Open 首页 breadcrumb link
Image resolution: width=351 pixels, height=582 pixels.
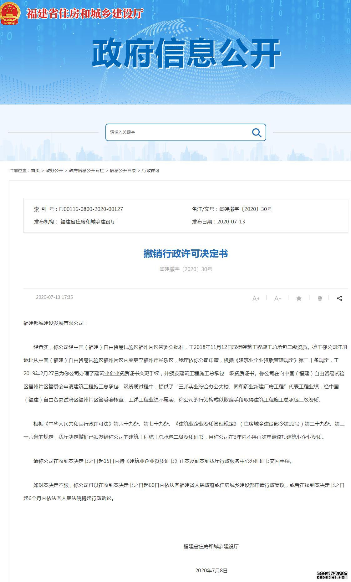(35, 171)
